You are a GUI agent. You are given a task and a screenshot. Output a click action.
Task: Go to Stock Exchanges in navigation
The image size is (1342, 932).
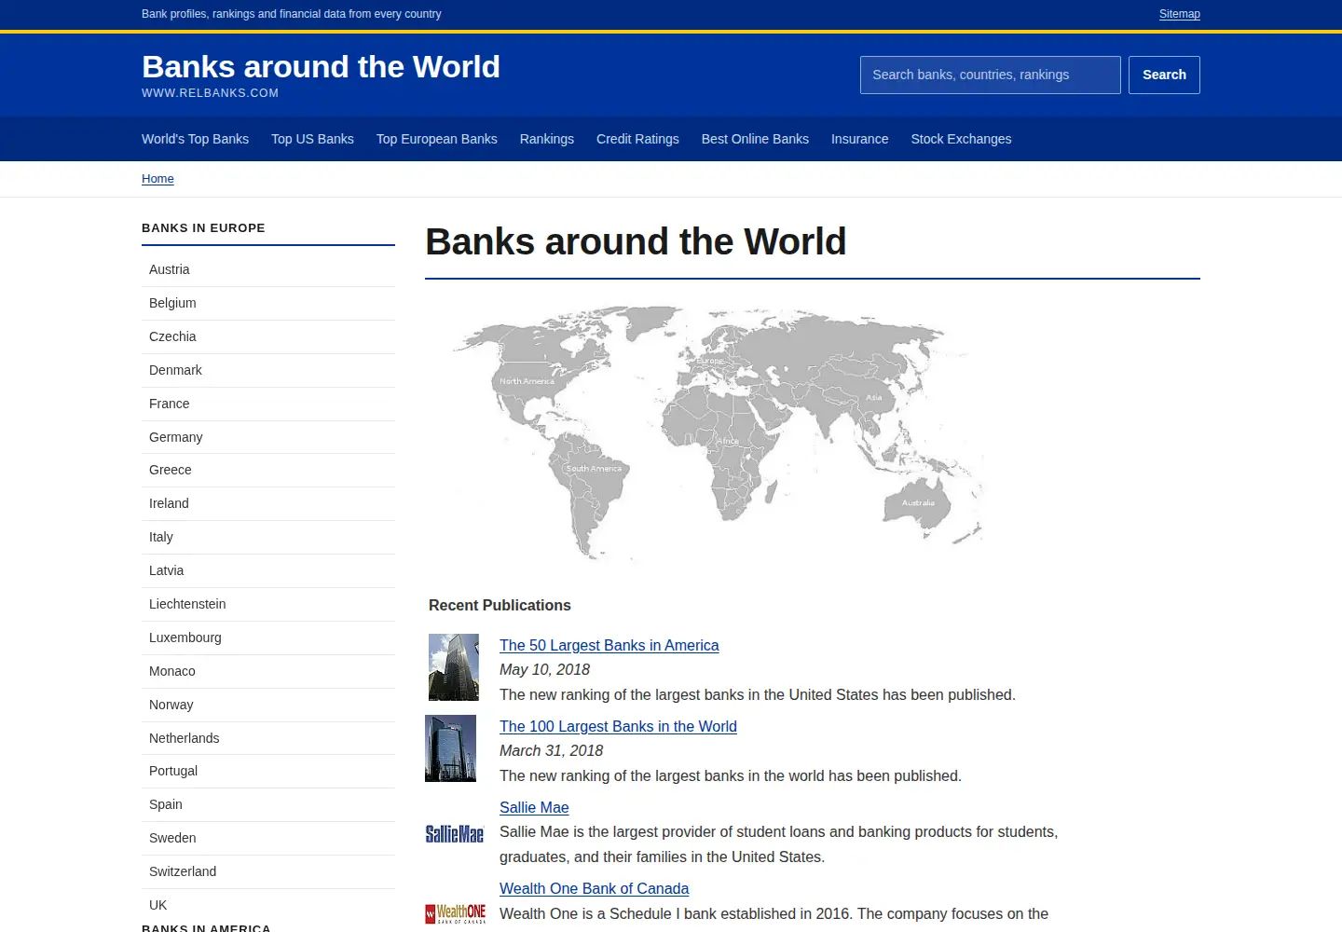(961, 139)
